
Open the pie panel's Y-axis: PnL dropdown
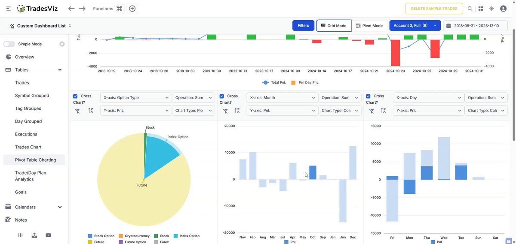click(x=135, y=110)
